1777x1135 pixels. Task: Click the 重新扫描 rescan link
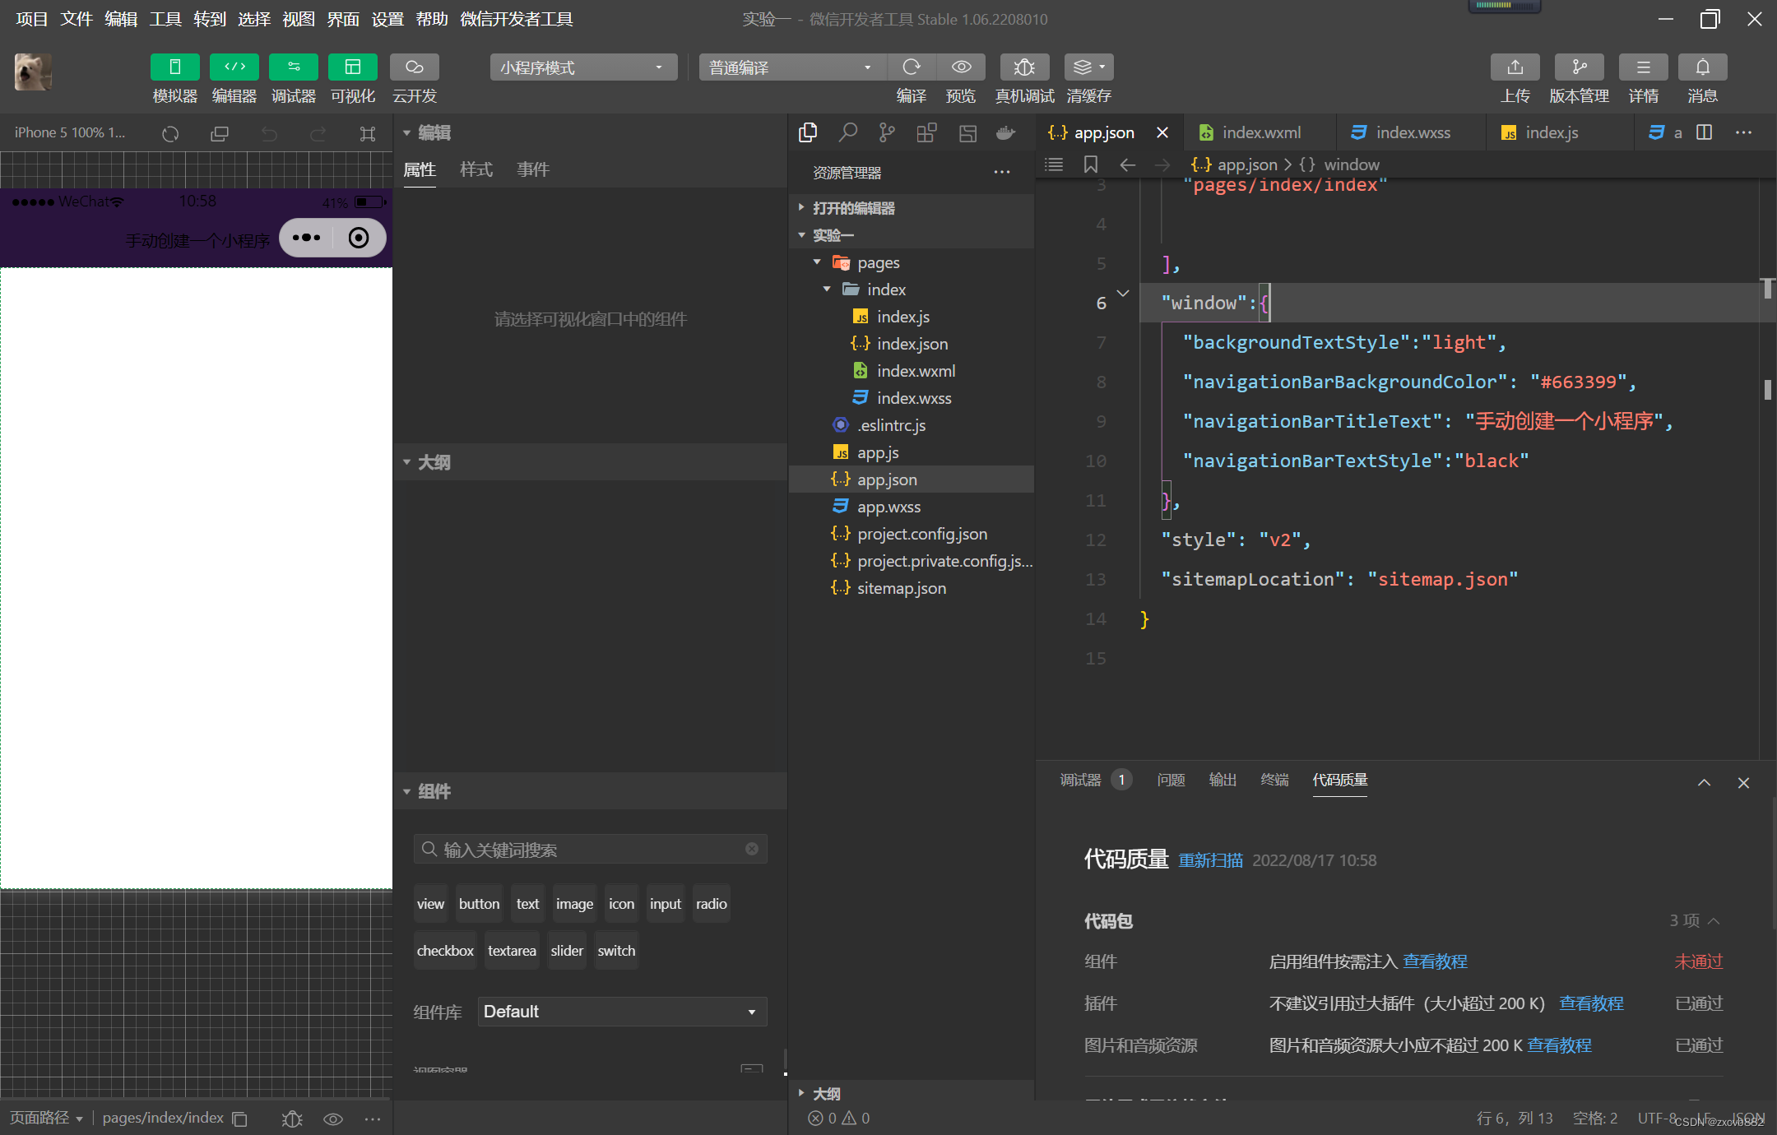coord(1210,860)
